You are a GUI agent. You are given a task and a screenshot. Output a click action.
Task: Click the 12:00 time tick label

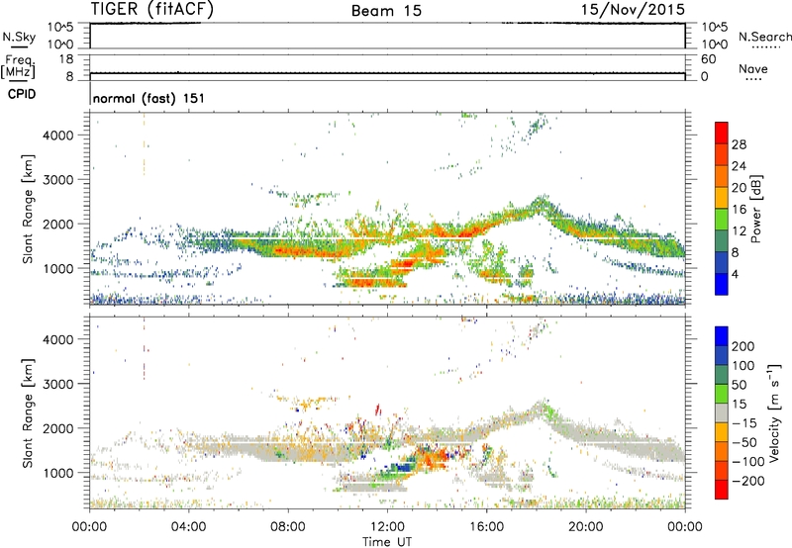click(387, 527)
